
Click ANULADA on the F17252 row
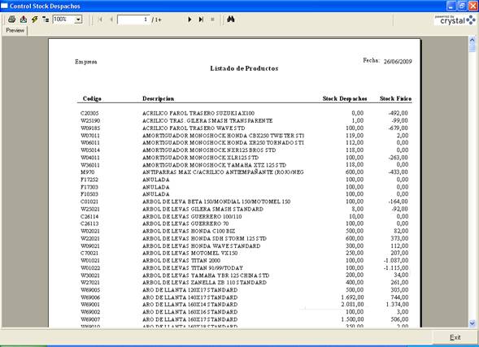point(156,180)
